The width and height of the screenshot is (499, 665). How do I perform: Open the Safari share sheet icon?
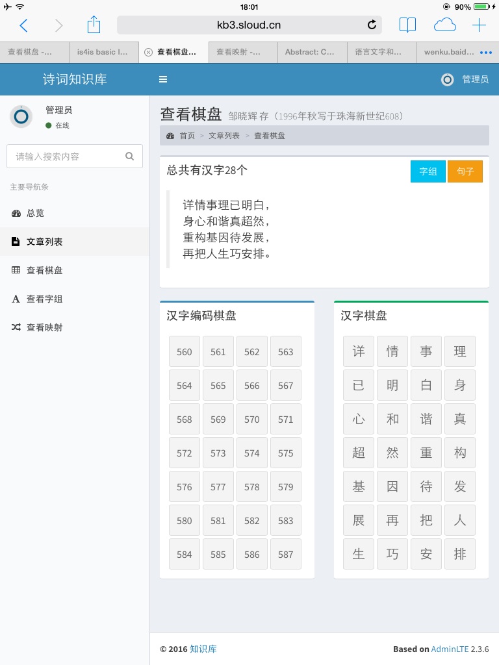pos(94,25)
